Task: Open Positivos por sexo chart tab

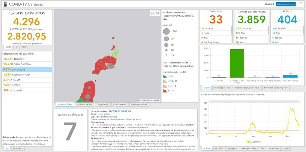Action: [x=223, y=88]
